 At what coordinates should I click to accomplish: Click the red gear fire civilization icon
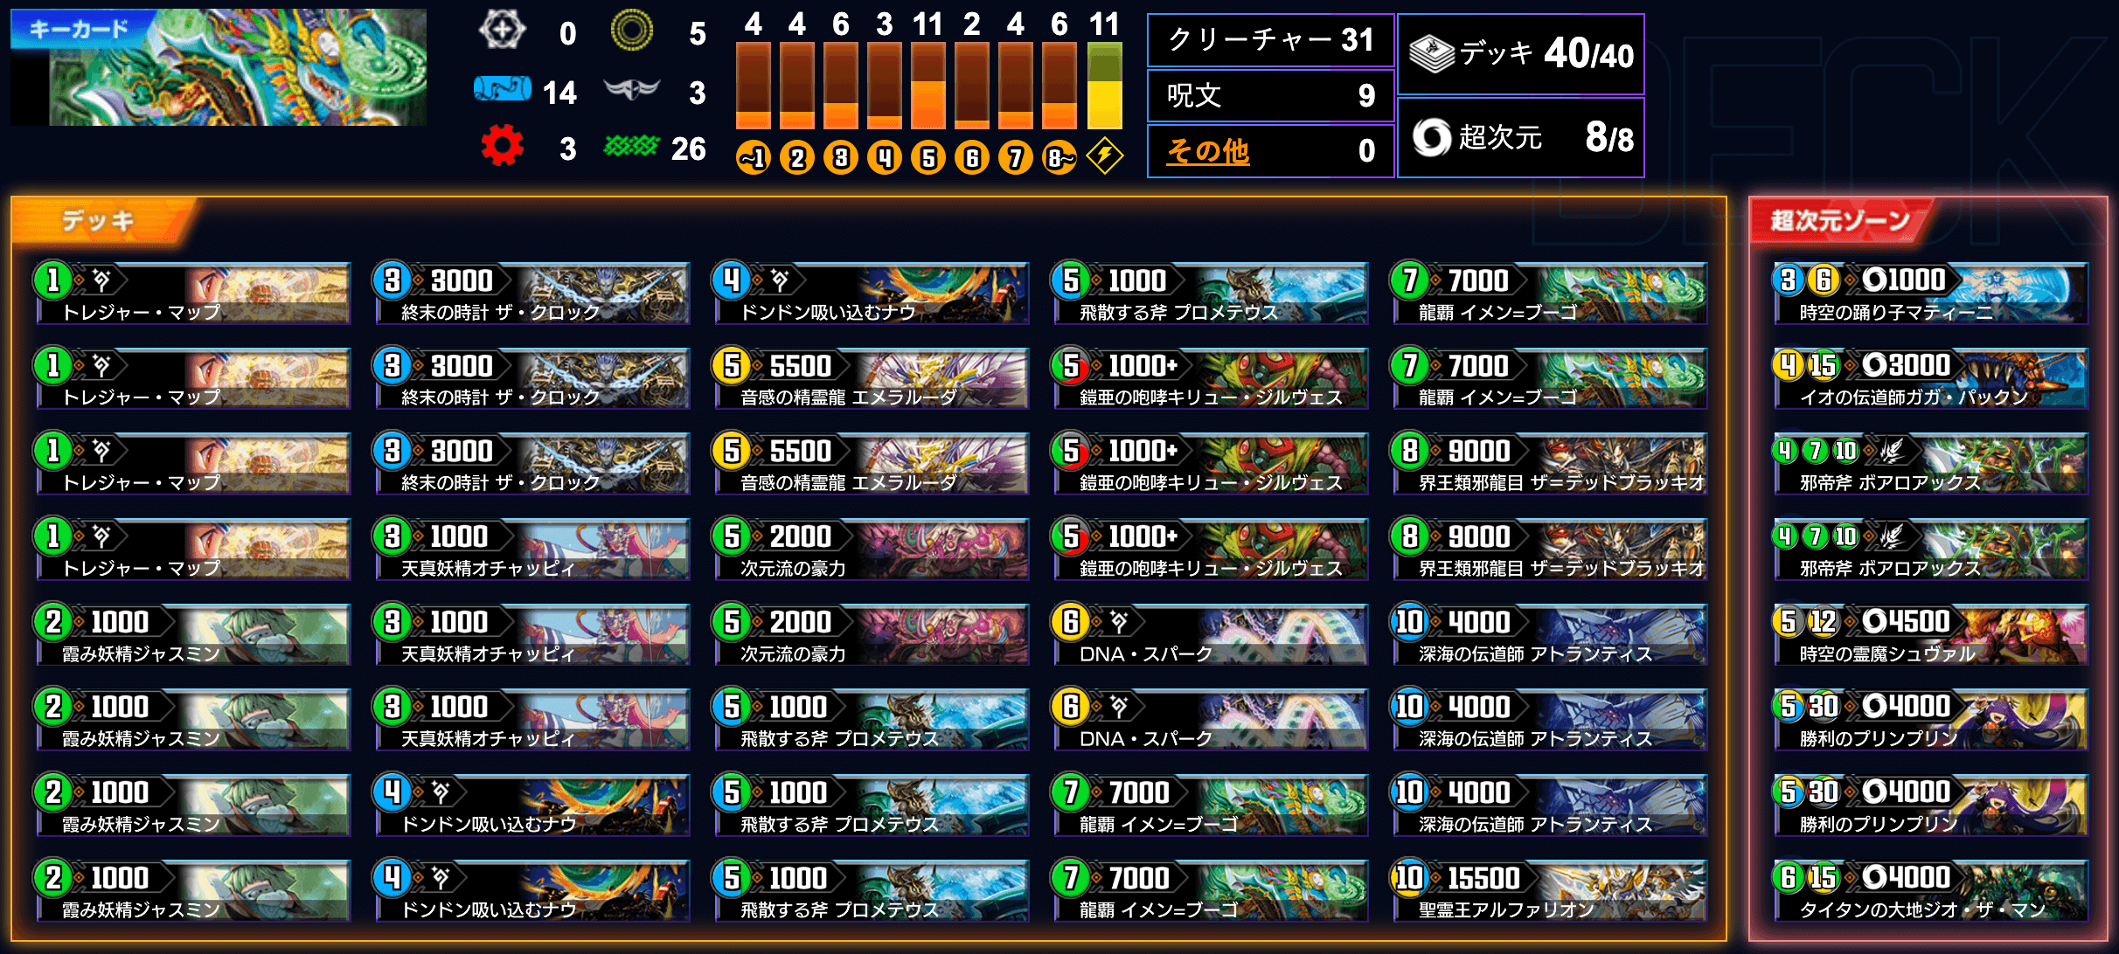pos(502,146)
